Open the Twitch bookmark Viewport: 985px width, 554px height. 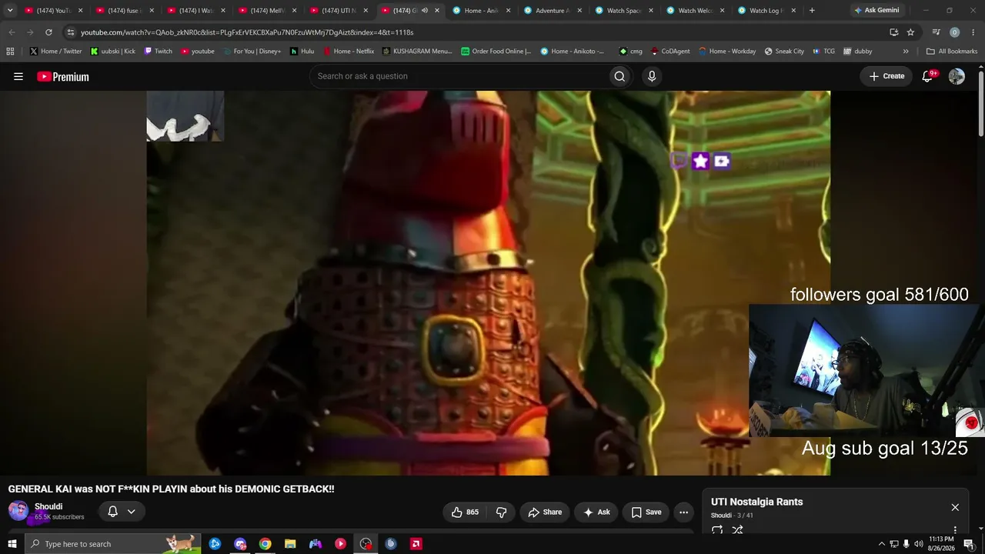coord(158,52)
